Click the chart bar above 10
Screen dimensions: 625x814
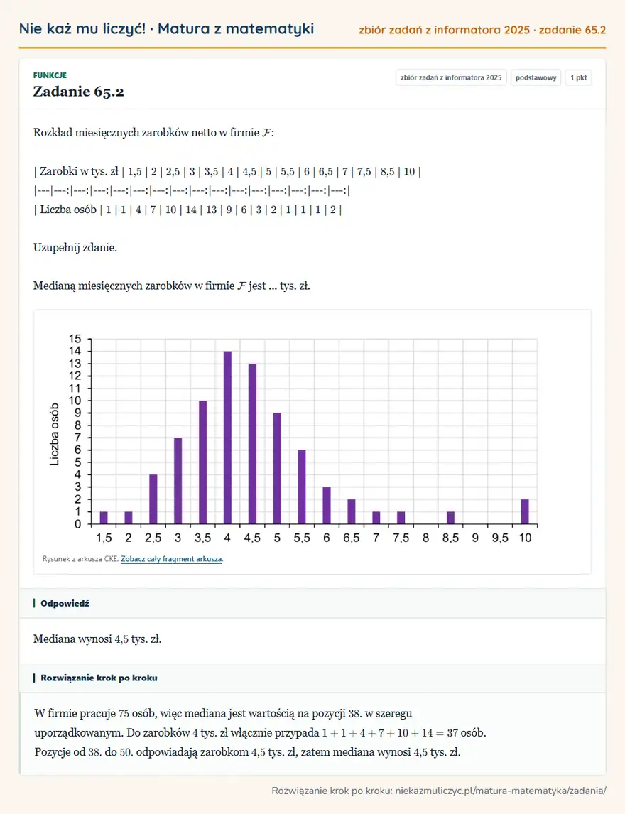(525, 512)
